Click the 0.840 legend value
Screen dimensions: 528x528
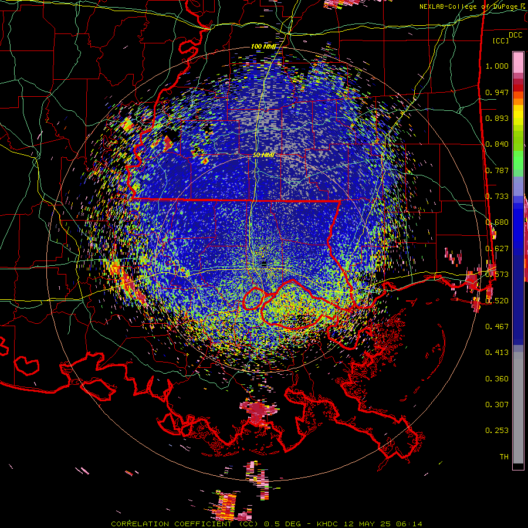coord(497,144)
